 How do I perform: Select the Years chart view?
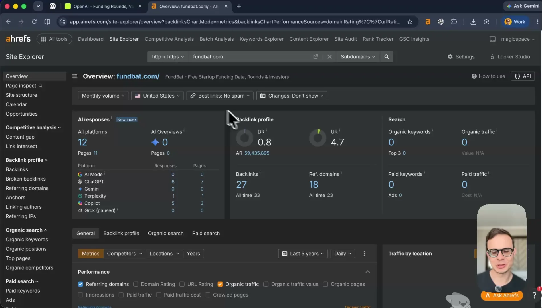(x=193, y=254)
